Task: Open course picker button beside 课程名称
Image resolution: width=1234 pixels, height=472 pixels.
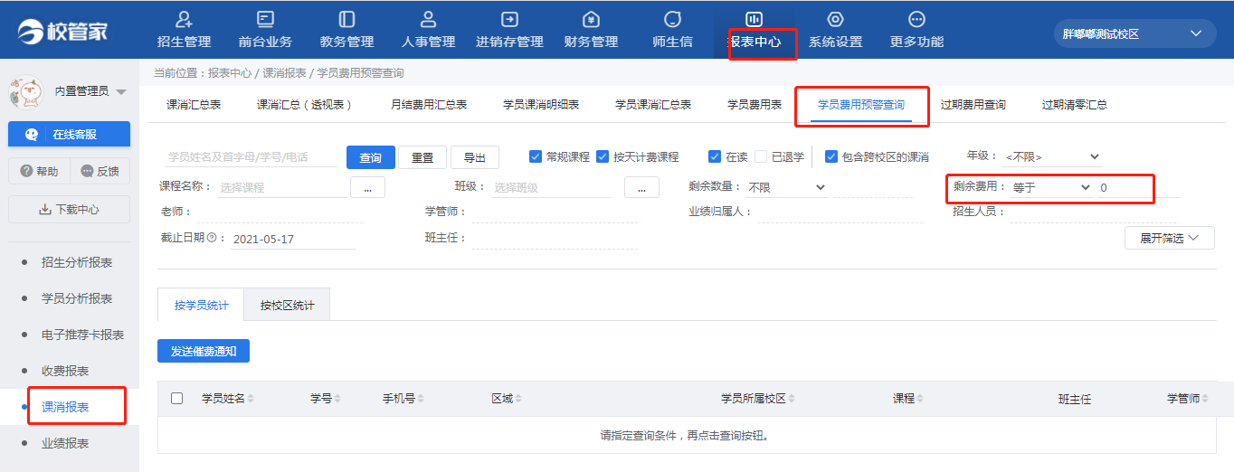Action: coord(367,187)
